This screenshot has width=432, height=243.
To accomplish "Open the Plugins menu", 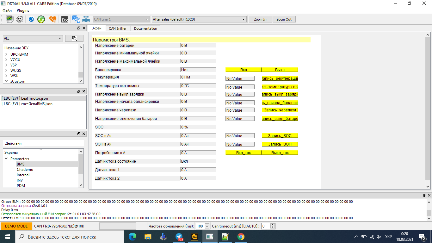I will (x=23, y=10).
